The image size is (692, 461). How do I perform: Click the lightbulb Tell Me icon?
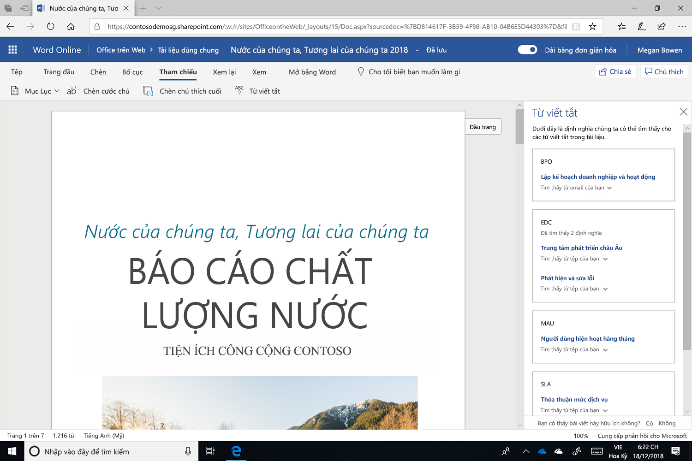pyautogui.click(x=361, y=71)
